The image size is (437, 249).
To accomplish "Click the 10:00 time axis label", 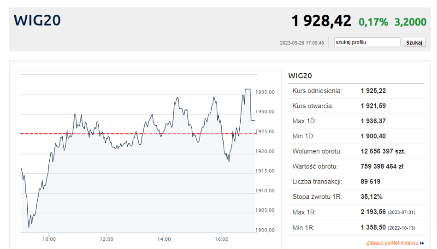I will click(x=49, y=239).
